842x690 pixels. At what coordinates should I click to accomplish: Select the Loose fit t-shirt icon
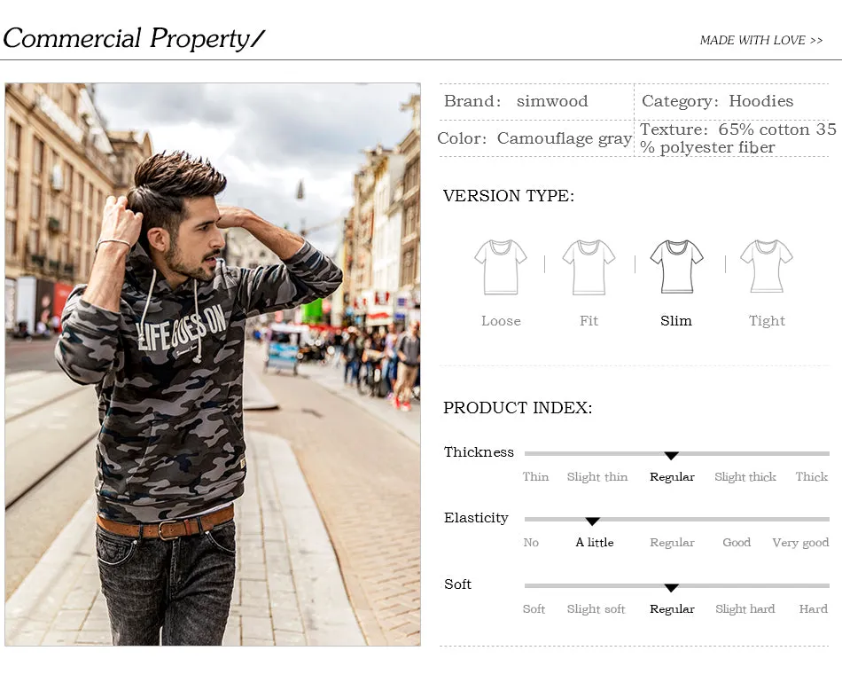click(501, 267)
